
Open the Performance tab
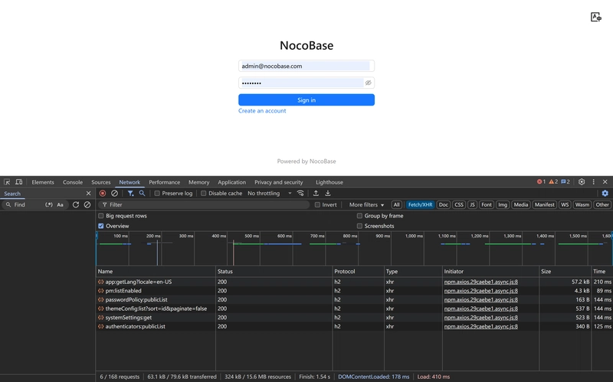click(x=164, y=182)
